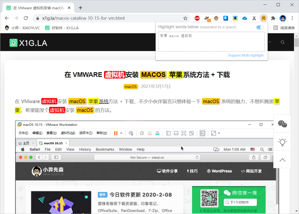Click the orange pause button in VMware image
The image size is (299, 214).
[x=115, y=133]
